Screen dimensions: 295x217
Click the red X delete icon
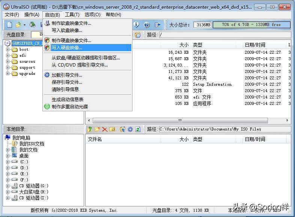pos(105,129)
